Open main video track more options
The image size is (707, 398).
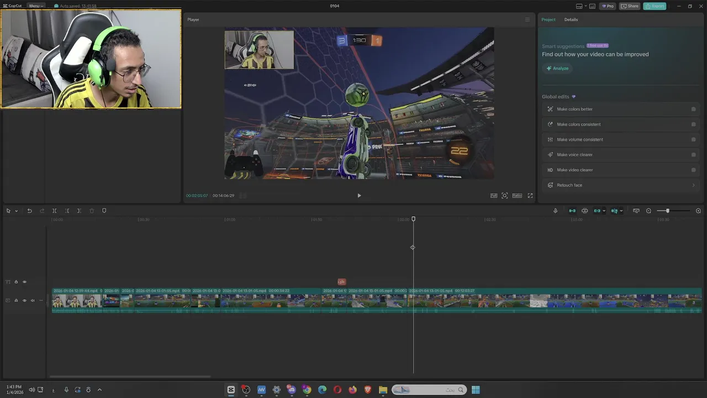point(41,301)
